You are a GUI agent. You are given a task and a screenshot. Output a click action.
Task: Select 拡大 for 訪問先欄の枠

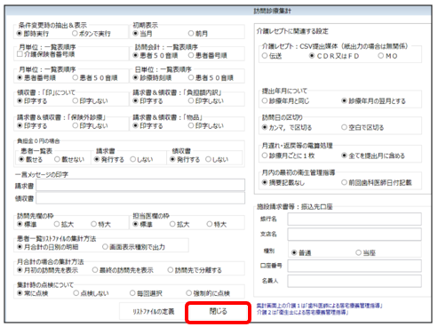tap(57, 224)
